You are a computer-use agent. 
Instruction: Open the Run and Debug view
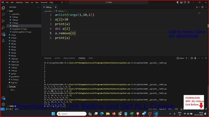pos(3,27)
